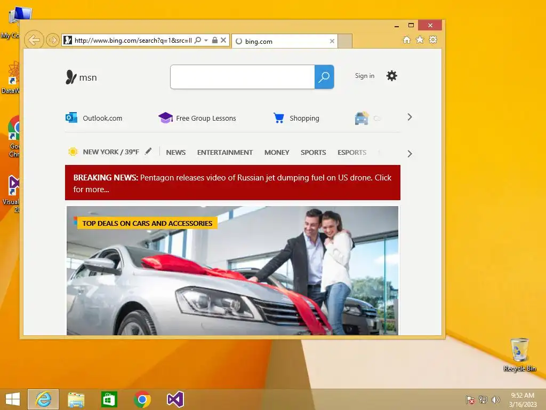Open a new tab with the blank tab button

pyautogui.click(x=345, y=41)
